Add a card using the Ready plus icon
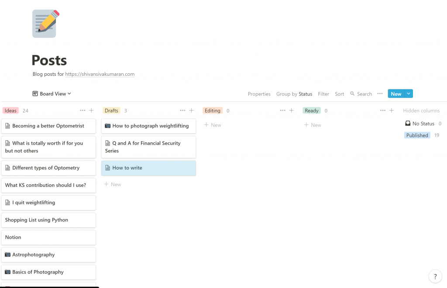447x288 pixels. [x=391, y=110]
